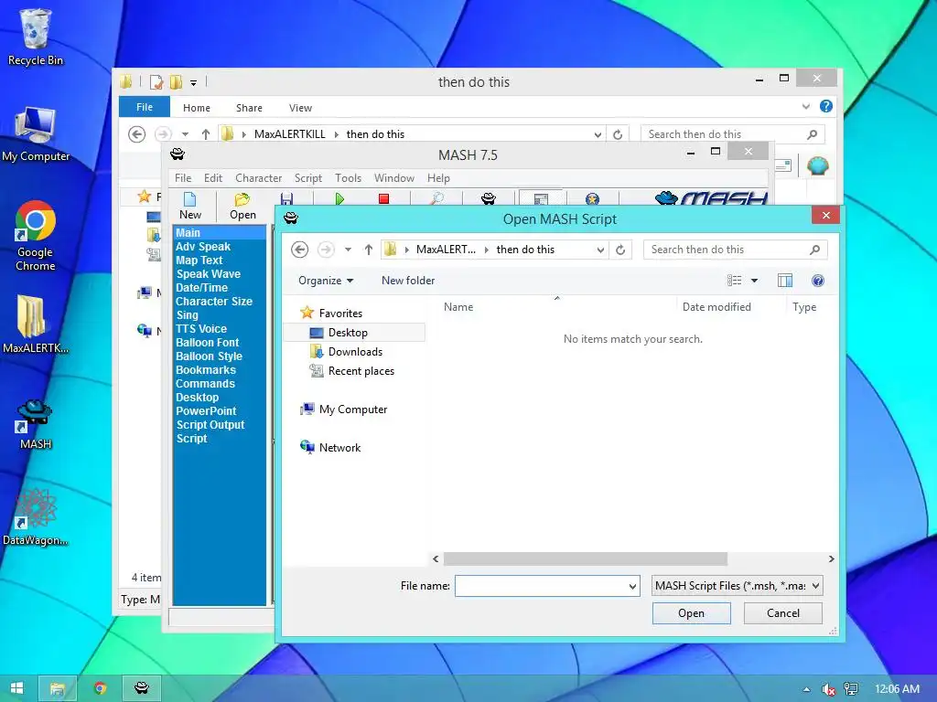The height and width of the screenshot is (702, 937).
Task: Show the preview pane in the Open dialog
Action: point(784,281)
